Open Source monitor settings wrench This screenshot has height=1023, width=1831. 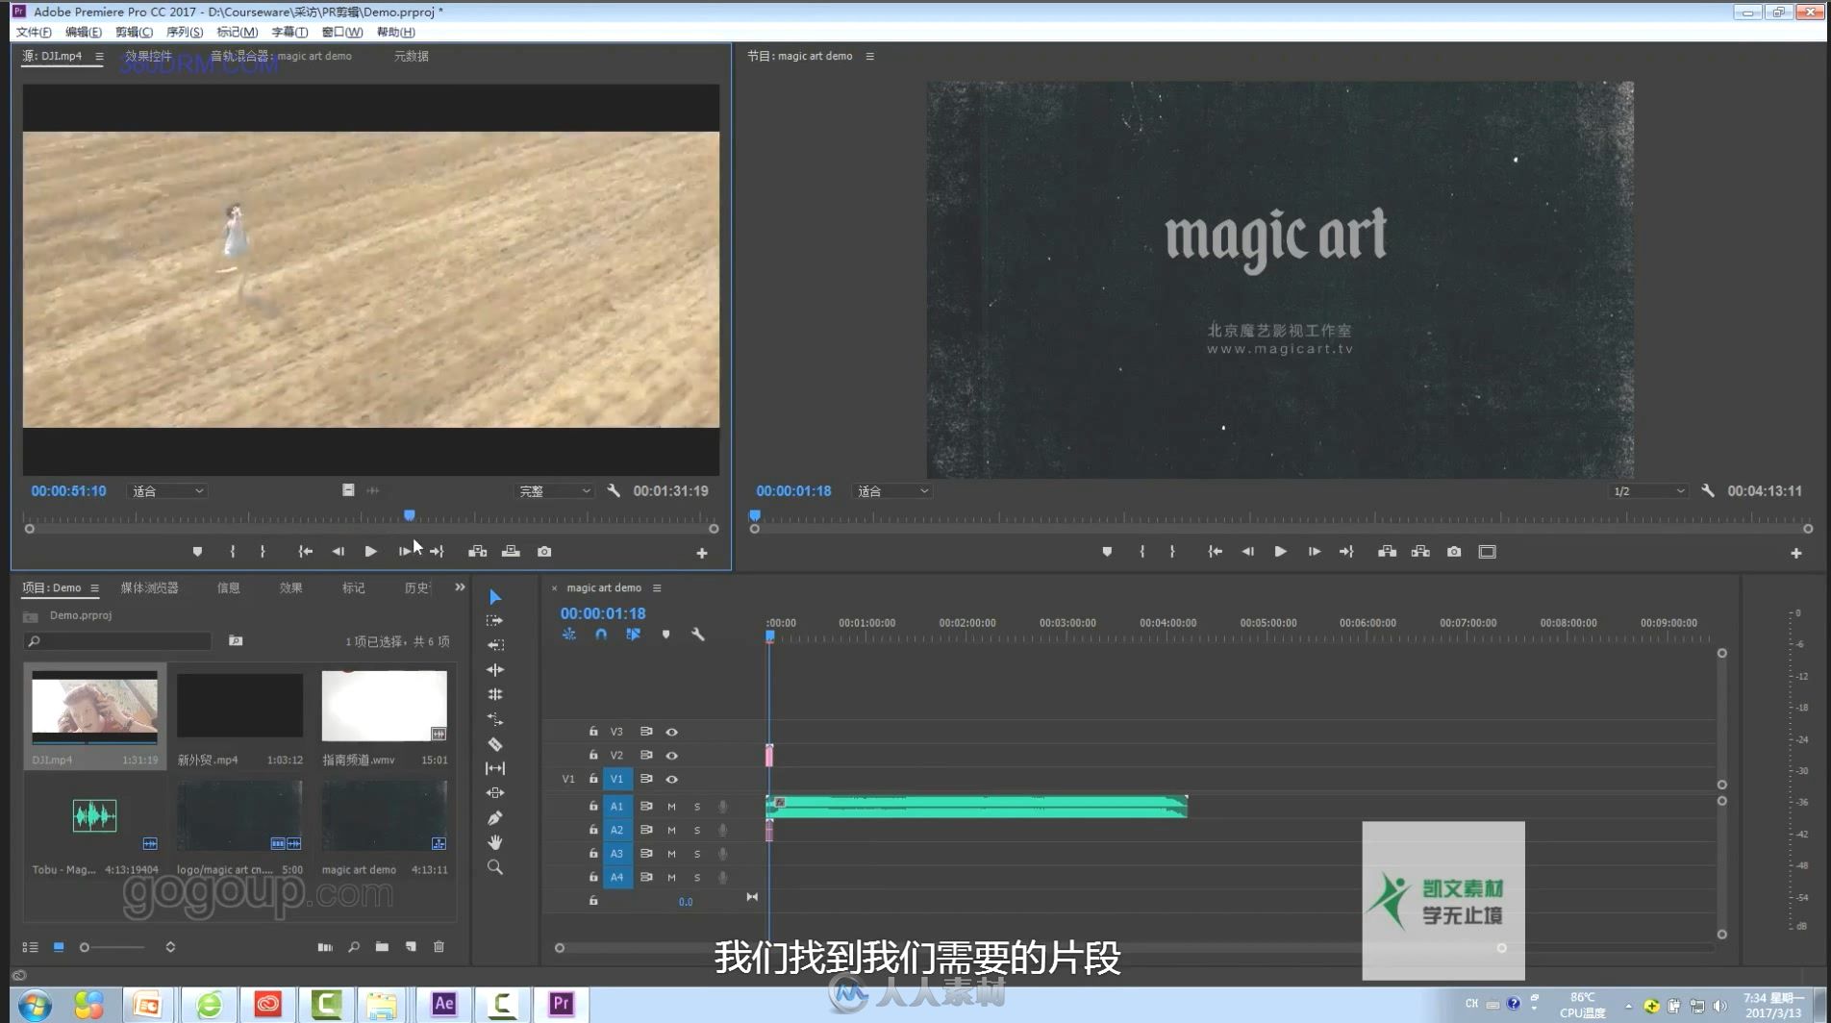(x=614, y=491)
